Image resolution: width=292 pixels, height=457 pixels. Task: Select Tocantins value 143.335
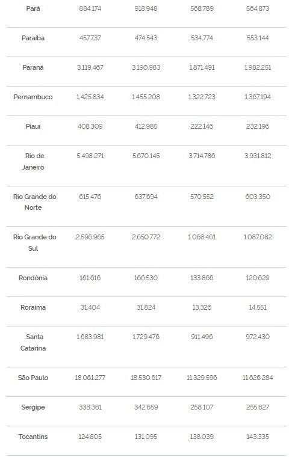click(x=258, y=437)
